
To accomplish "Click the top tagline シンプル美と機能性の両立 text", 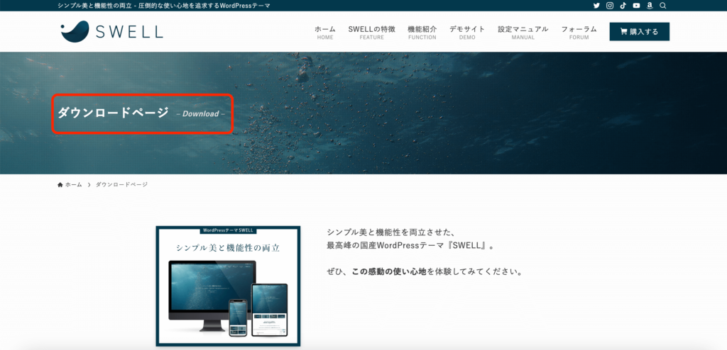I will point(164,6).
